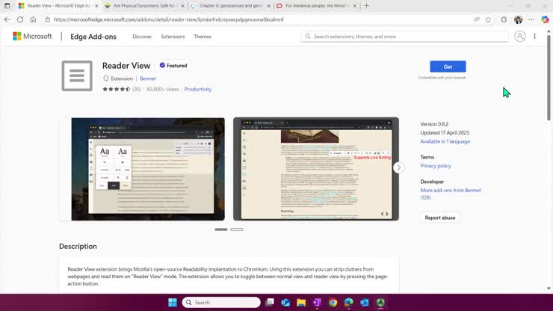This screenshot has height=311, width=553.
Task: Open the Live Editing screenshot thumbnail
Action: [316, 169]
